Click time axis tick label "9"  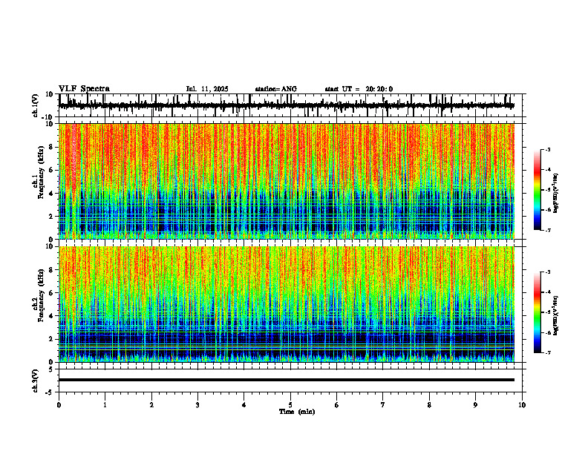475,405
